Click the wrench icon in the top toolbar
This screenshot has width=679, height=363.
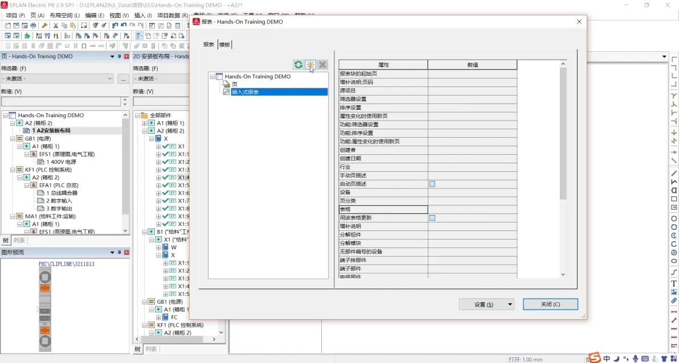point(44,26)
